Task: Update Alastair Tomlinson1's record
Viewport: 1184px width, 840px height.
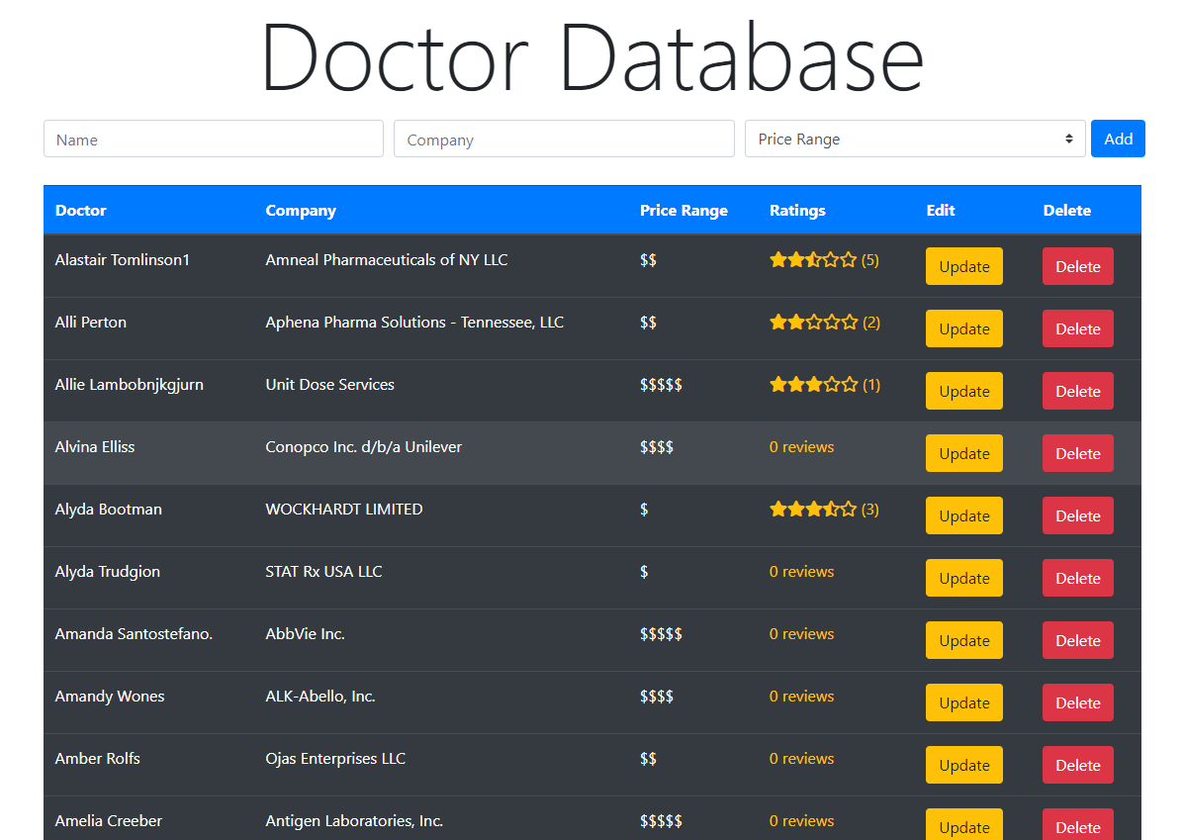Action: pos(963,266)
